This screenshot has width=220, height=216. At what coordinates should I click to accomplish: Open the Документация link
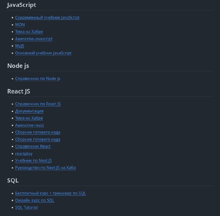pyautogui.click(x=29, y=111)
